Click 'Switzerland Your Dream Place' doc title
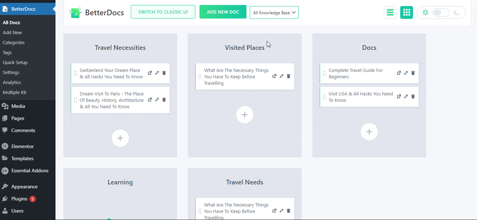 111,73
